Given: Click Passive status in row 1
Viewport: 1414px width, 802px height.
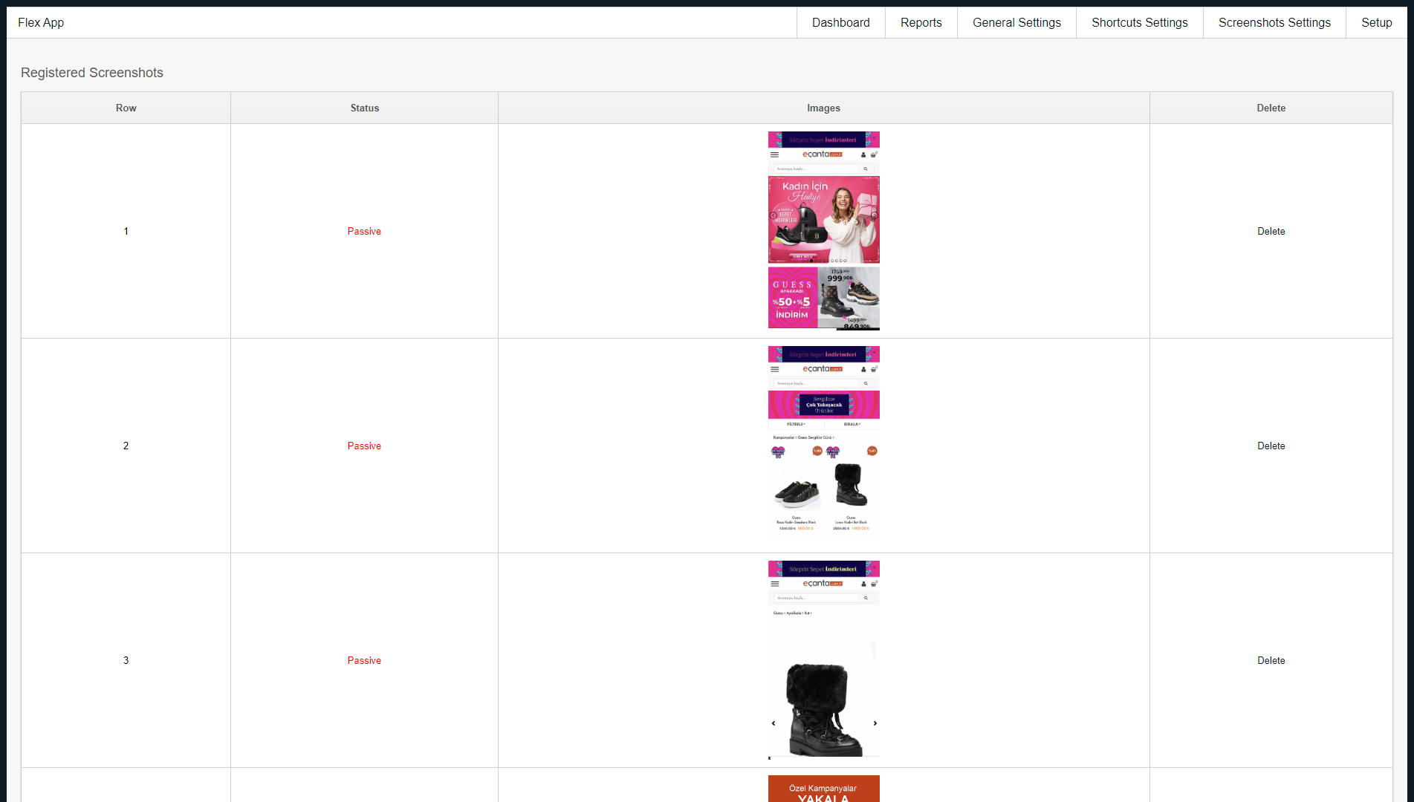Looking at the screenshot, I should click(364, 231).
